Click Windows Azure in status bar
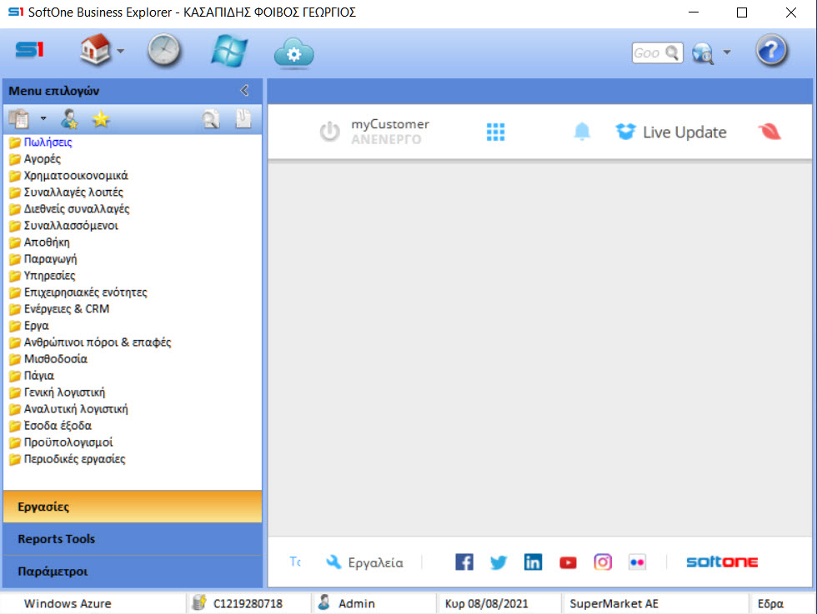 tap(68, 603)
